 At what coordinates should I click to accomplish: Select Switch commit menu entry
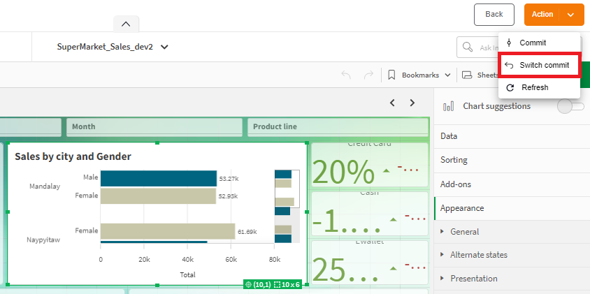(x=539, y=65)
